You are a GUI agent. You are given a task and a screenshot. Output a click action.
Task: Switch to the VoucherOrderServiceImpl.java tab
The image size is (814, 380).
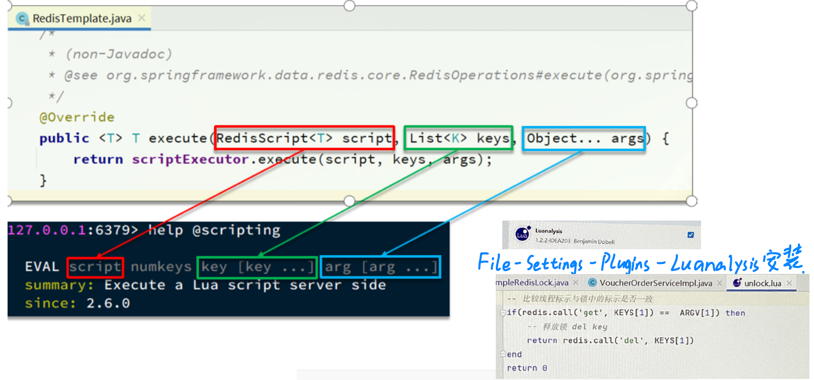point(656,283)
